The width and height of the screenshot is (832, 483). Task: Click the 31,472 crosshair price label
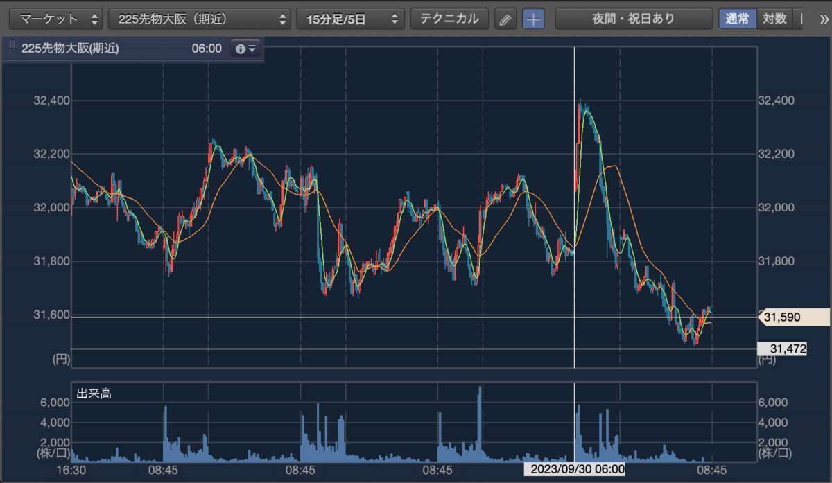coord(782,349)
